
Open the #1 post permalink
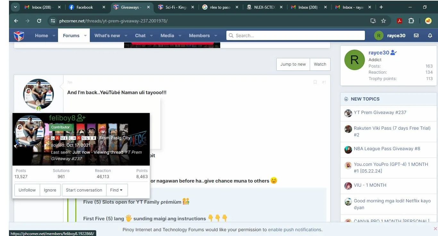(x=324, y=82)
